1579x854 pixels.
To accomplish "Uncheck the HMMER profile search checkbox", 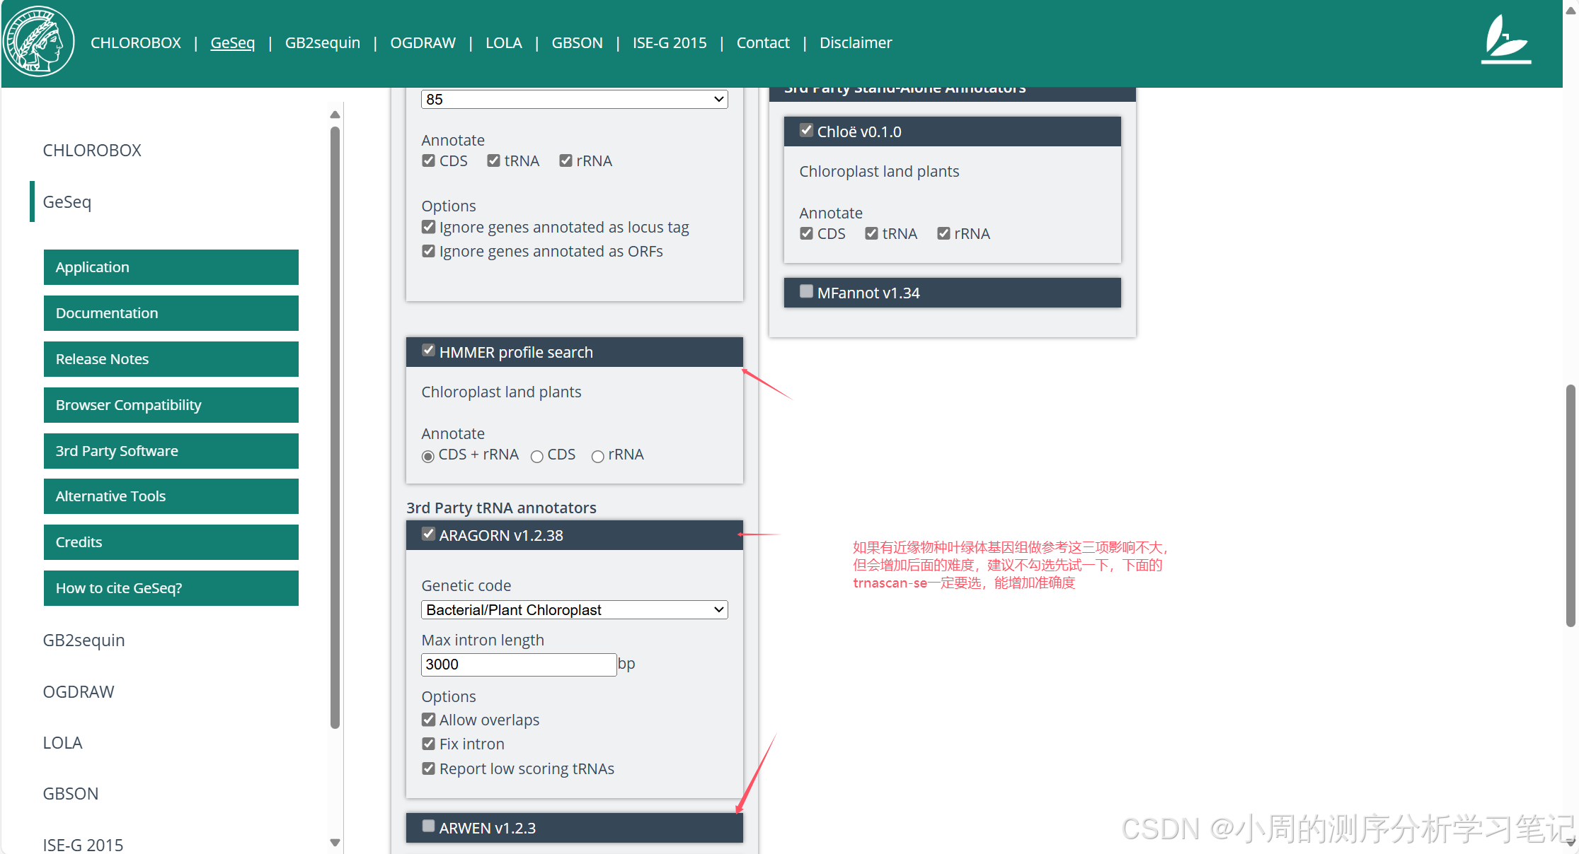I will pyautogui.click(x=428, y=351).
